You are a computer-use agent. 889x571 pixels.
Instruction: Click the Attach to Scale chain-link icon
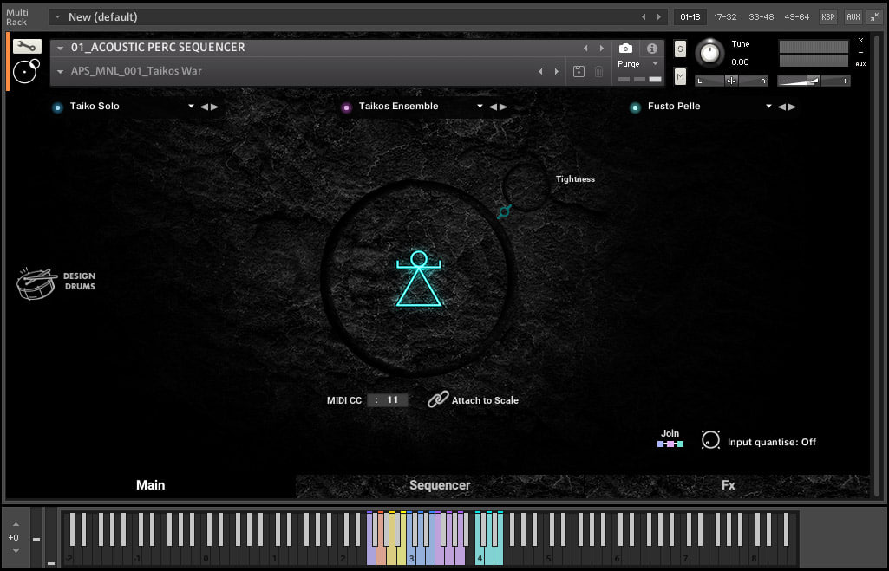click(x=438, y=399)
